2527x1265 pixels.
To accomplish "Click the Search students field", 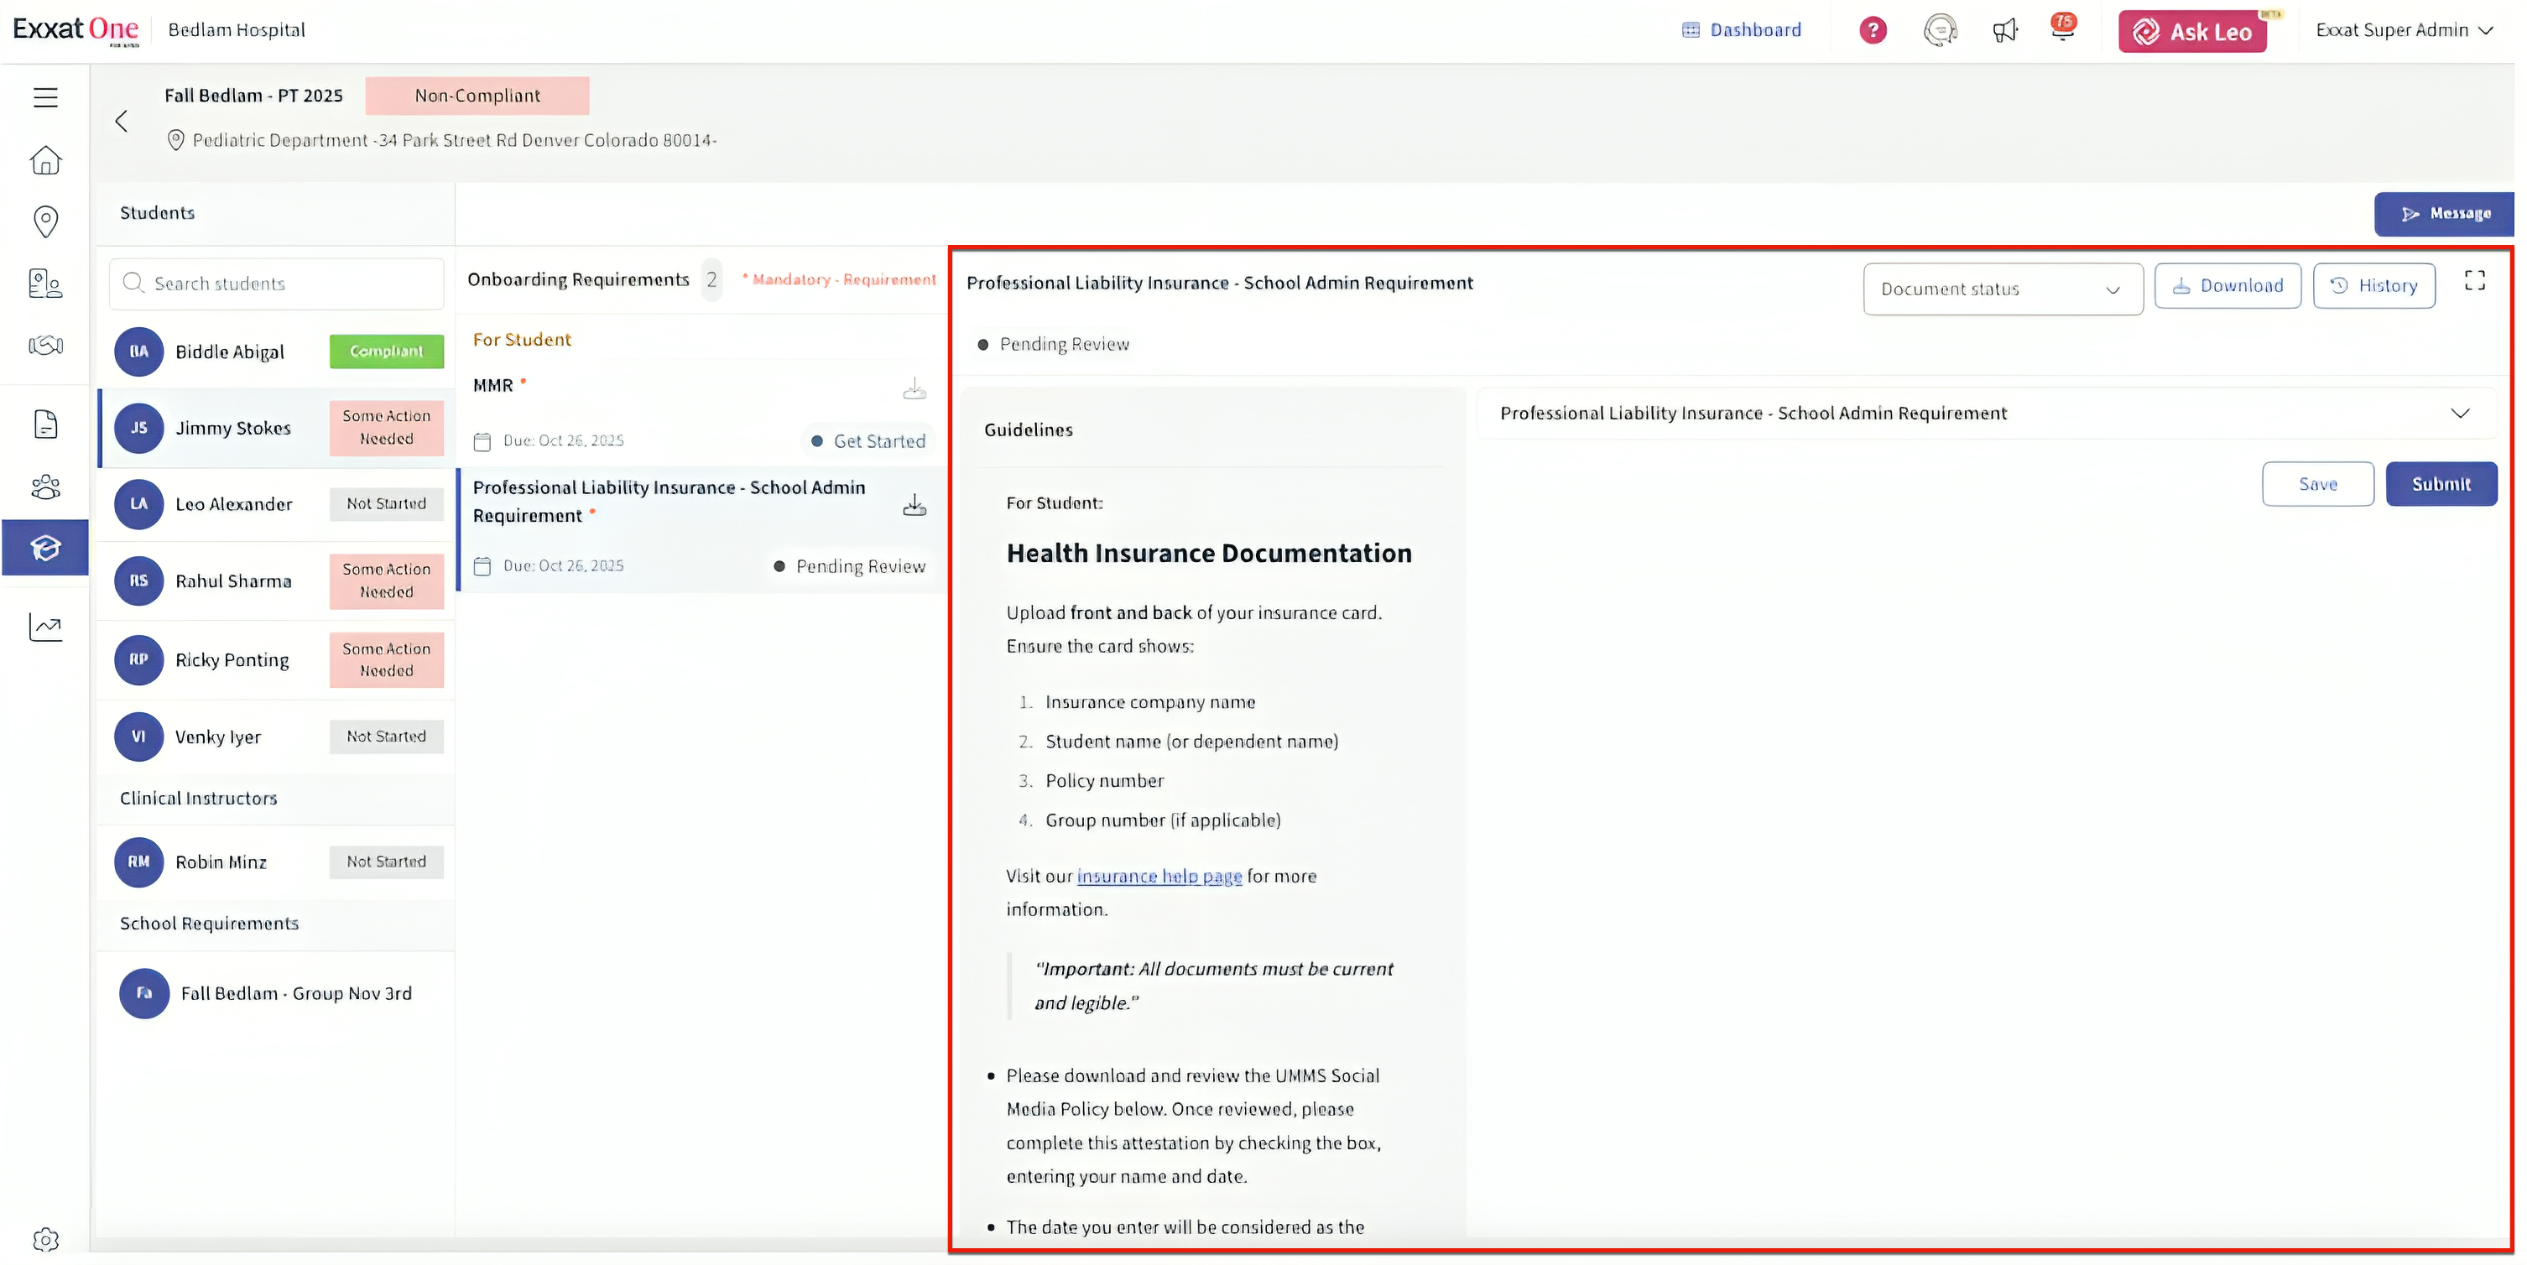I will click(x=277, y=284).
